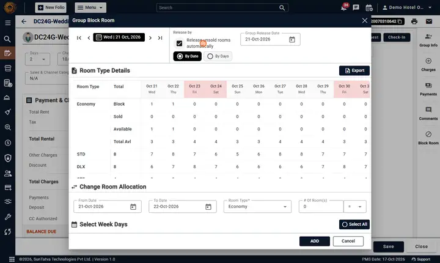Open Comments in right panel
This screenshot has width=440, height=263.
coord(428,114)
